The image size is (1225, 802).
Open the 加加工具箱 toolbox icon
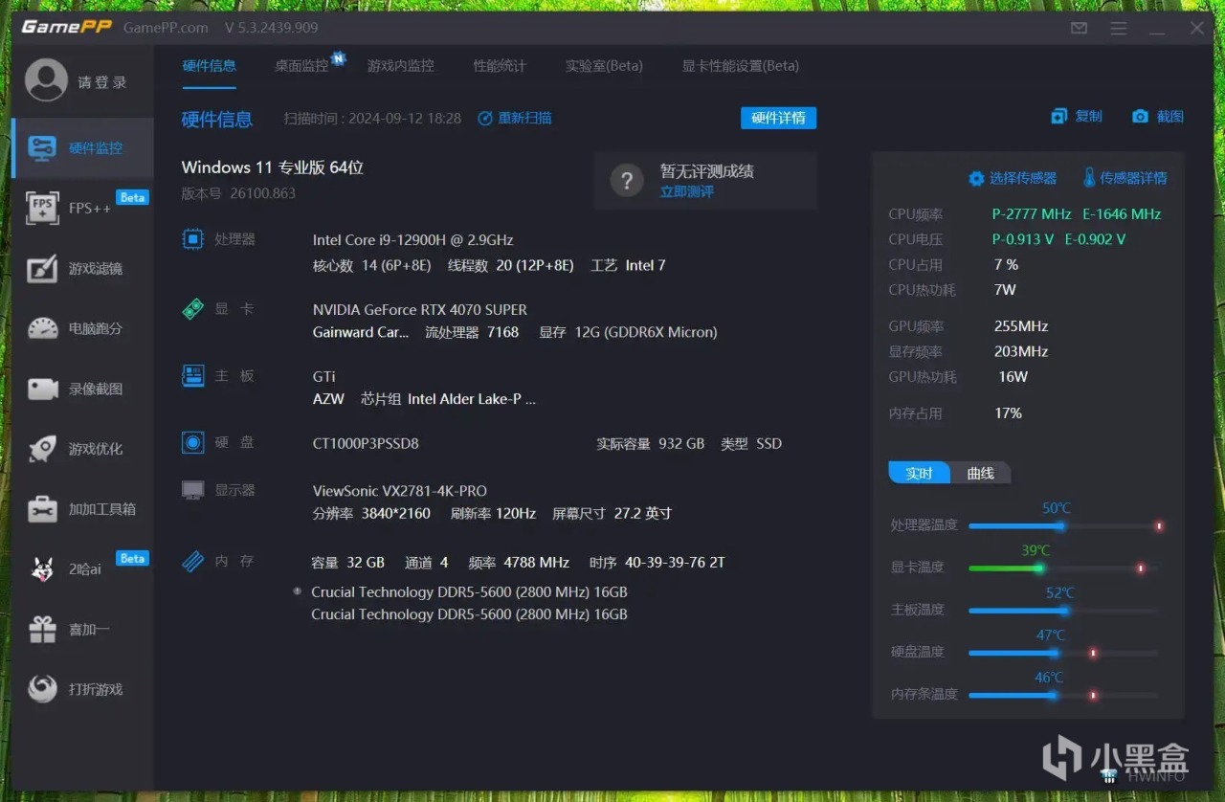coord(43,509)
